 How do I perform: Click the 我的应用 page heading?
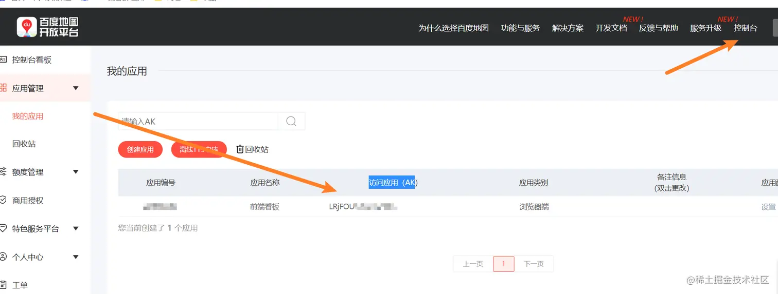coord(127,71)
